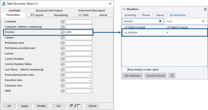Toggle the Tolerance class checkbox
The height and width of the screenshot is (110, 208).
point(62,86)
